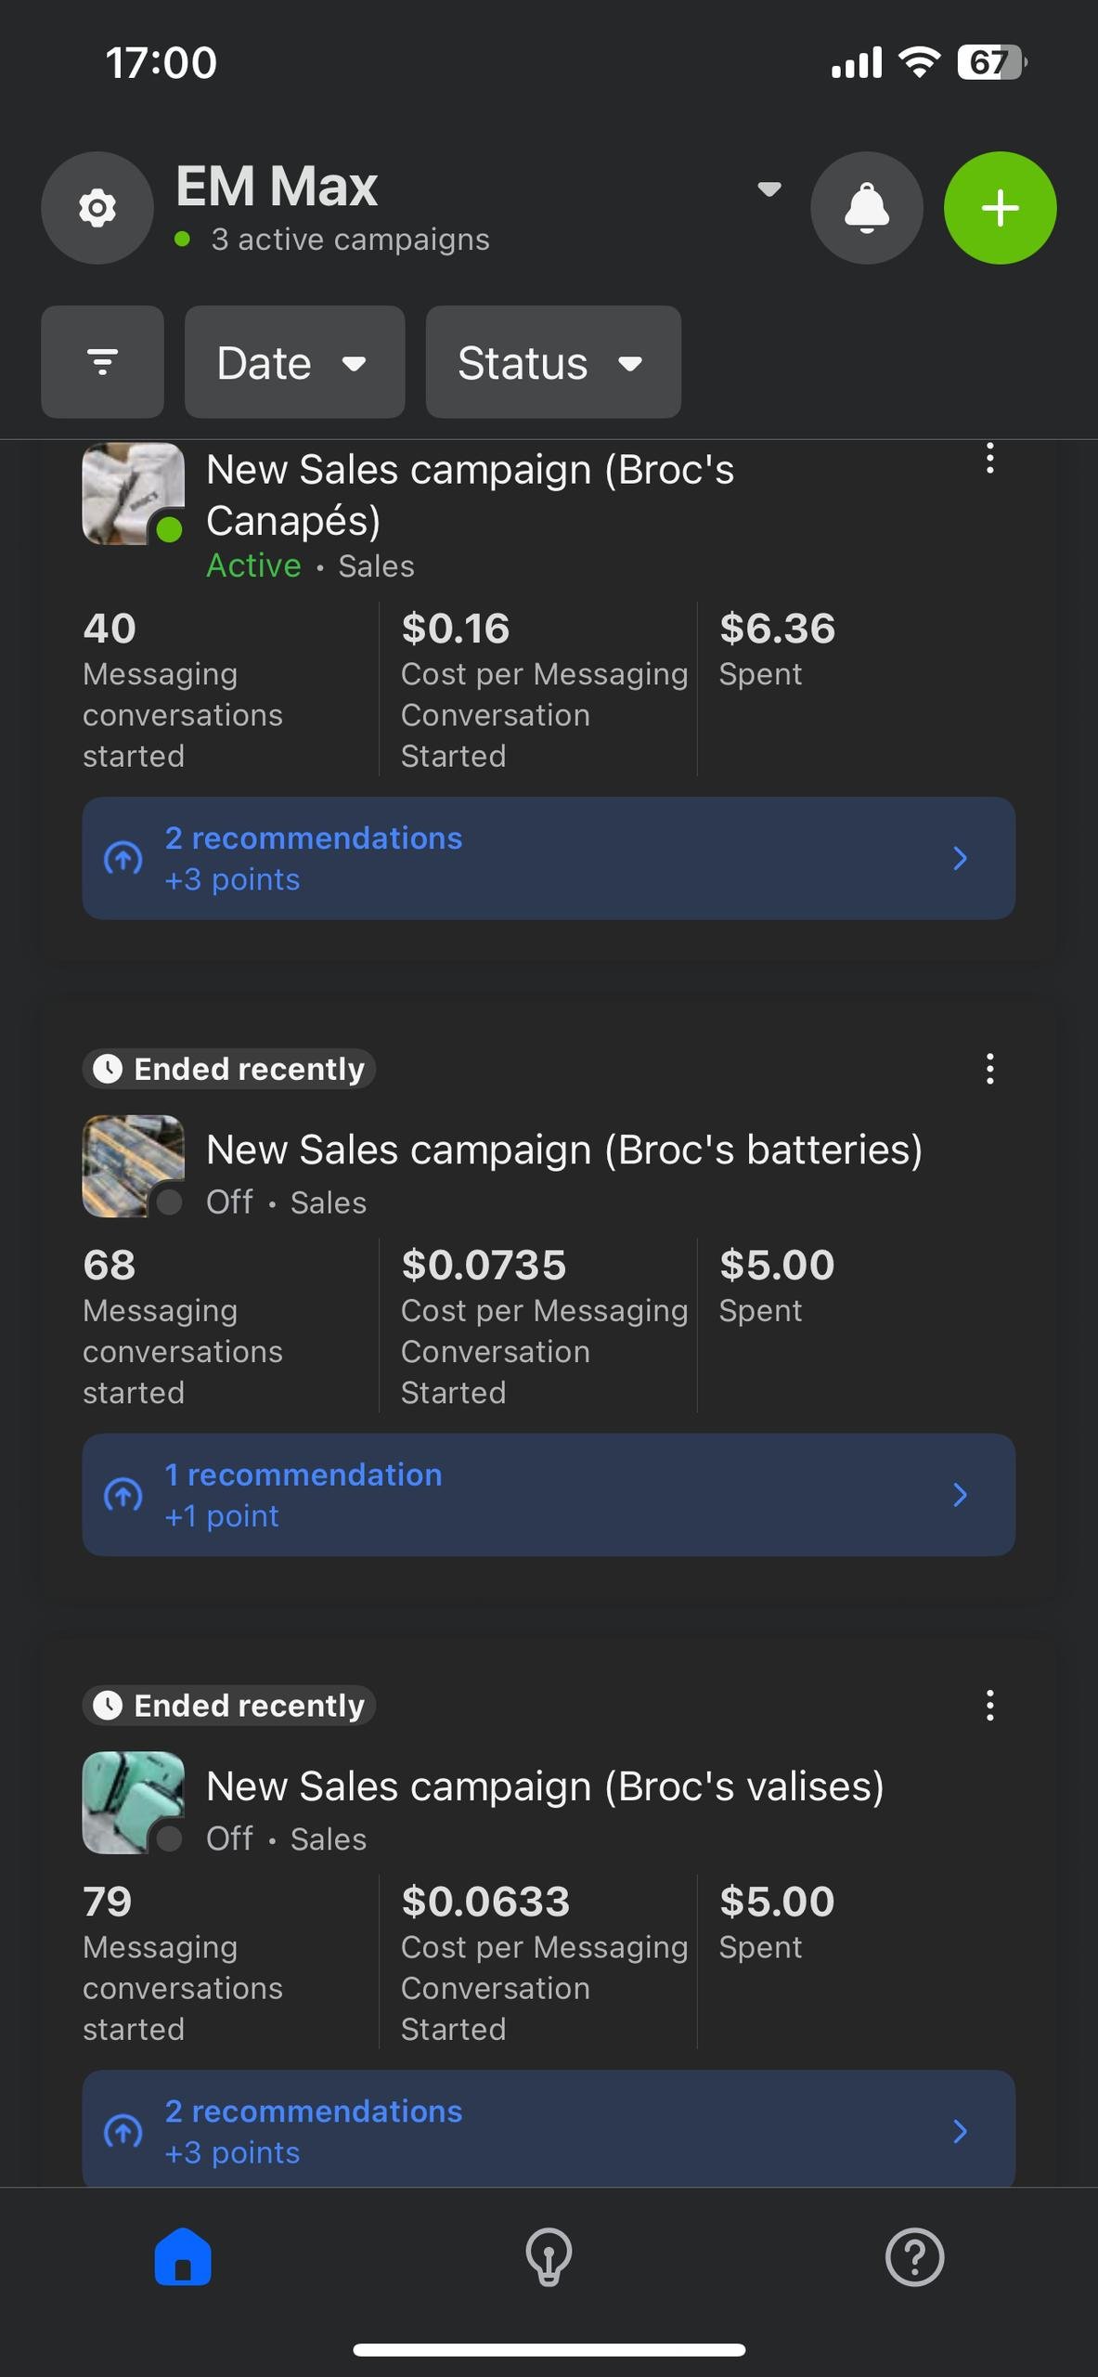Screen dimensions: 1098x2377
Task: Tap the Broc's Canapés campaign thumbnail
Action: pyautogui.click(x=134, y=494)
